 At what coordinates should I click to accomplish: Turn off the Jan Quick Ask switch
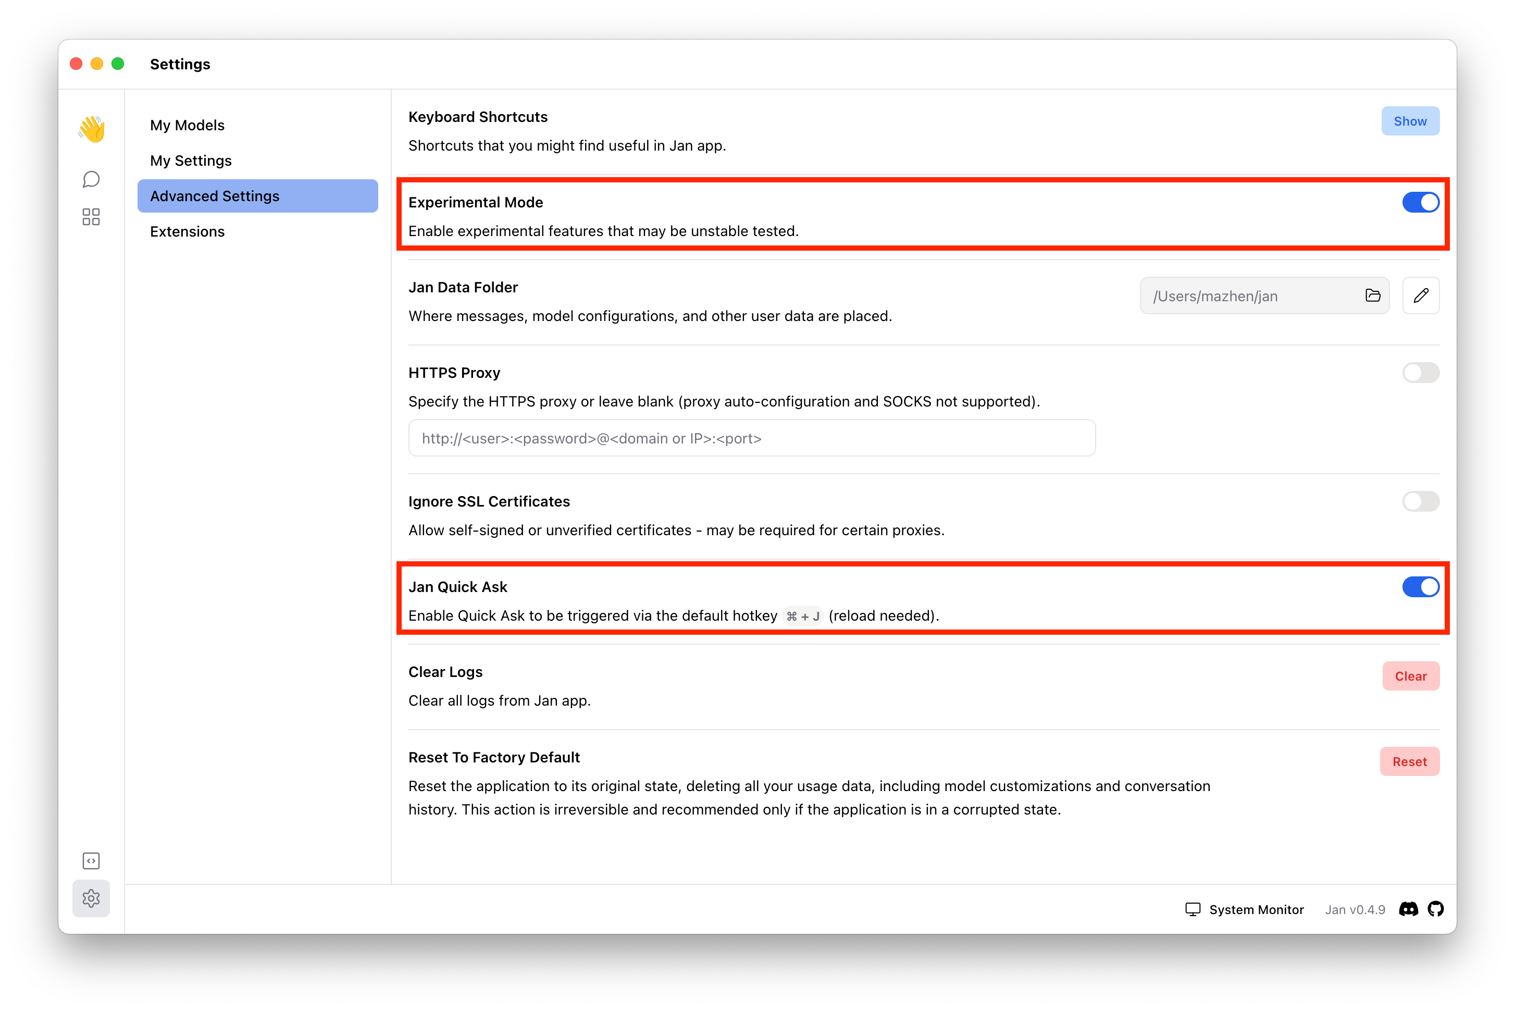click(1420, 587)
